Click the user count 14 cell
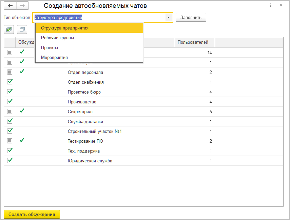The height and width of the screenshot is (220, 290). tap(210, 53)
